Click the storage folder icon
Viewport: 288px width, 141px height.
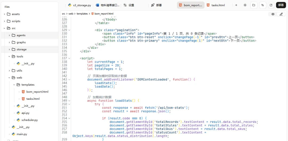(x=13, y=49)
